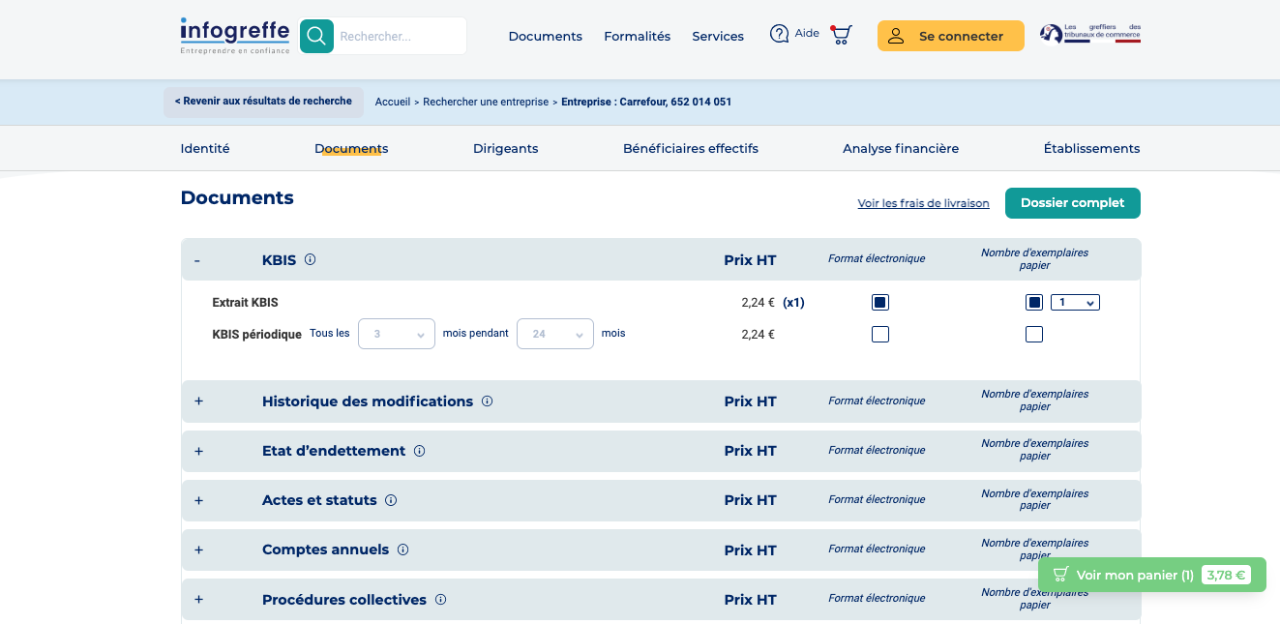Click info icon beside Actes et statuts

pyautogui.click(x=391, y=500)
